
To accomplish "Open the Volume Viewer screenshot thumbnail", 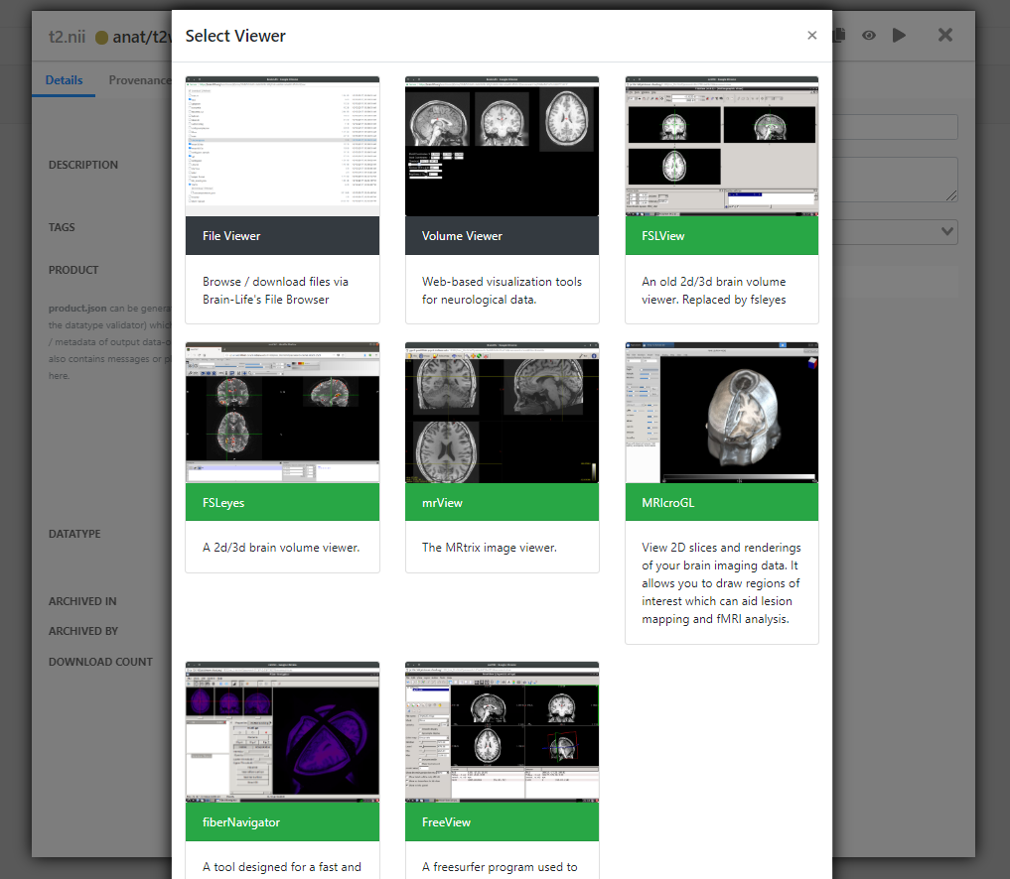I will pyautogui.click(x=502, y=146).
